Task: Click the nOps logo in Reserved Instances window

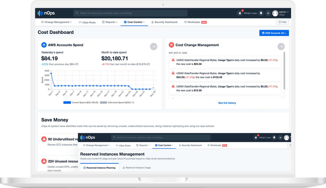Action: (88, 137)
